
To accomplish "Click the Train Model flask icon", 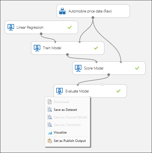I will click(37, 48).
